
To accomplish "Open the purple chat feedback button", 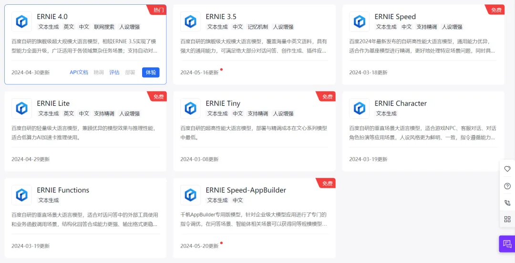I will coord(507,243).
